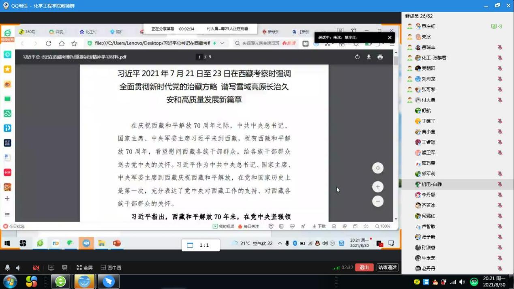
Task: Click the PDF page number field
Action: (x=199, y=57)
